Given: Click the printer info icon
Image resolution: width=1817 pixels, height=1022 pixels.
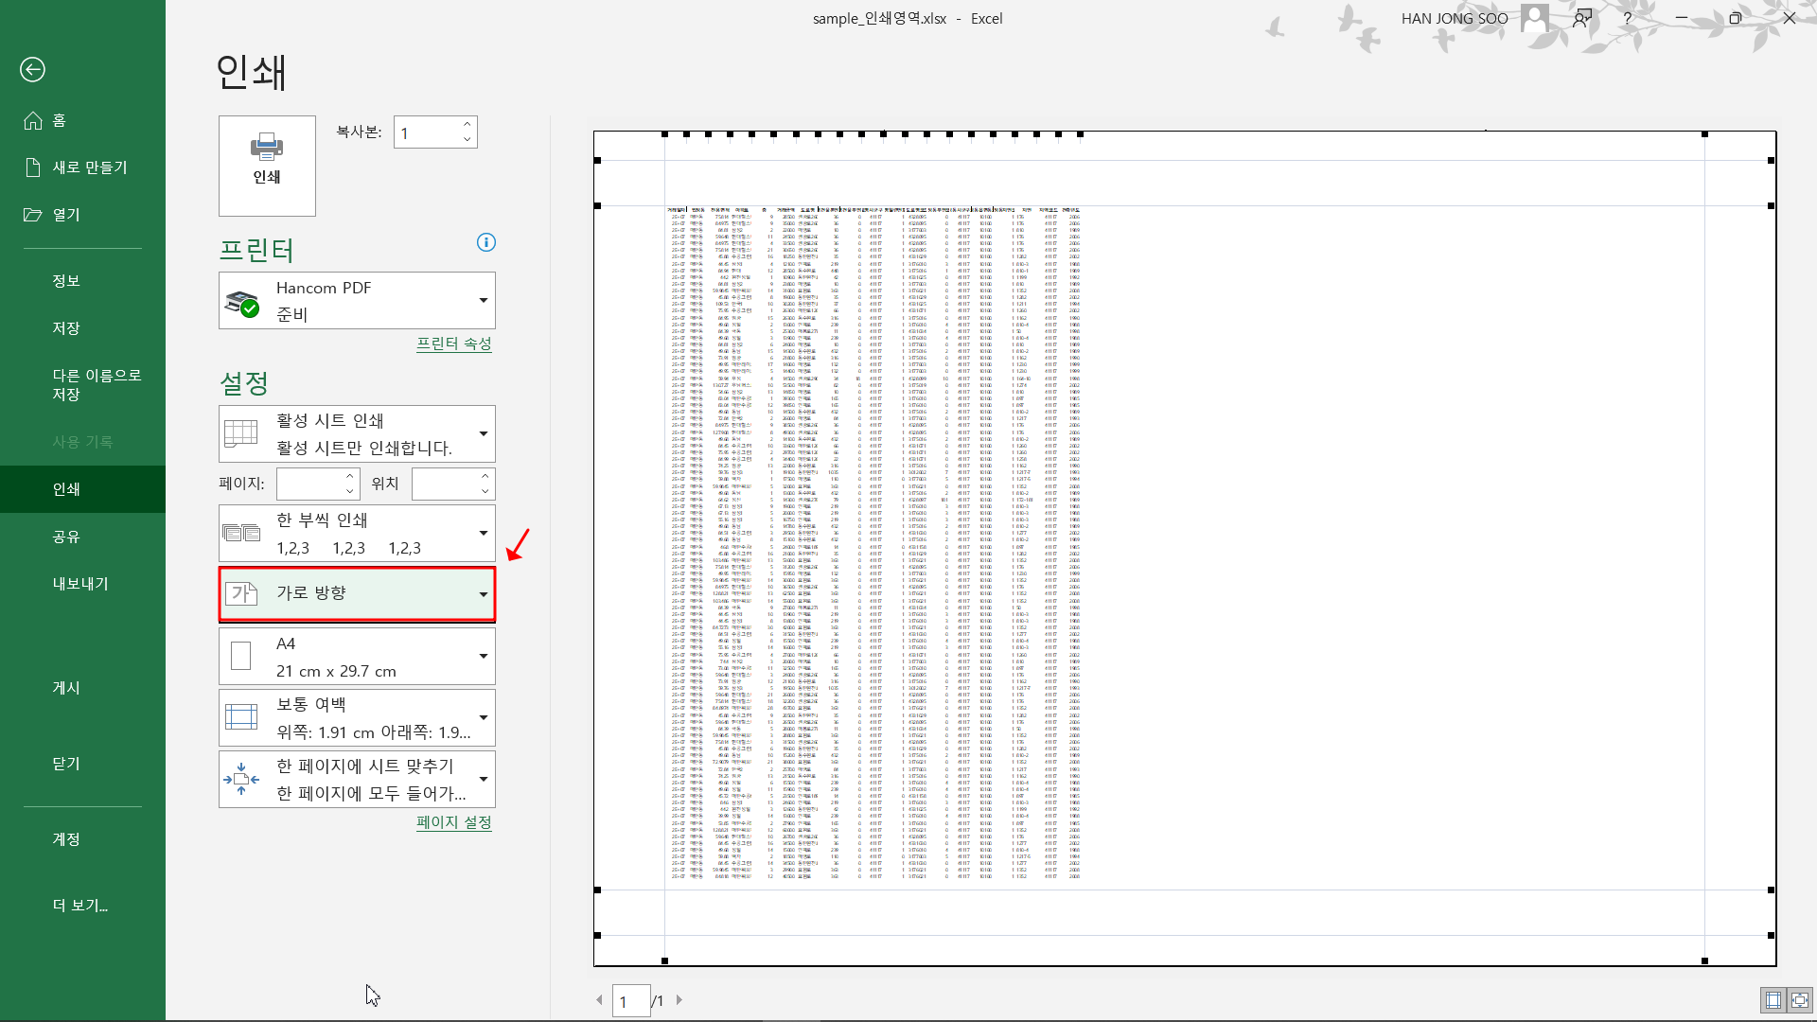Looking at the screenshot, I should tap(486, 242).
